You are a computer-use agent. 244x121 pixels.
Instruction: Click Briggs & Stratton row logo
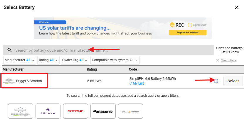(x=9, y=81)
